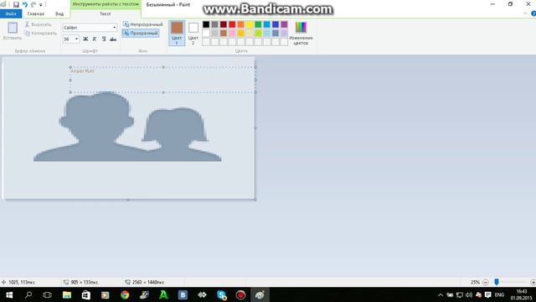Open the Windows Start menu

click(9, 294)
